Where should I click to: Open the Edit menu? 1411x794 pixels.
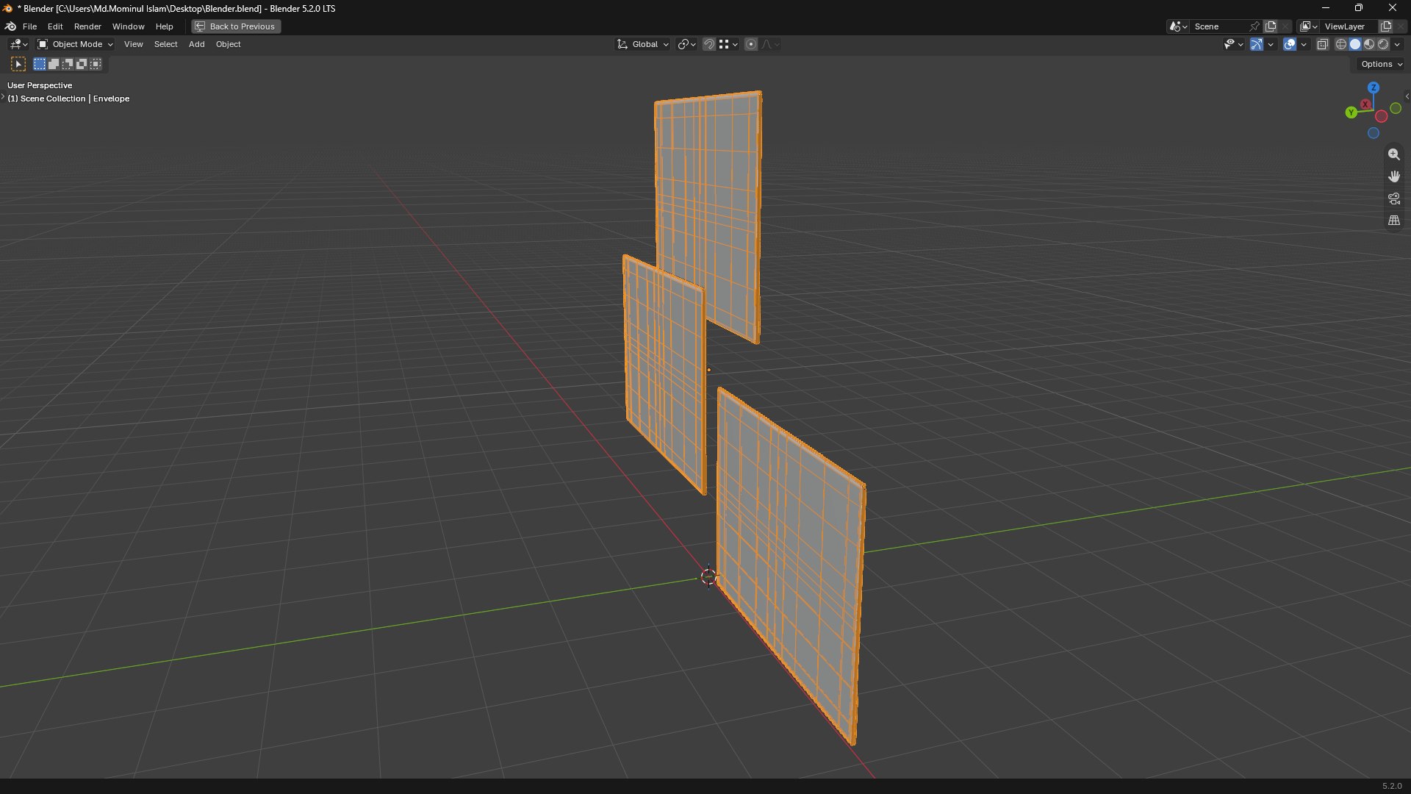[55, 26]
